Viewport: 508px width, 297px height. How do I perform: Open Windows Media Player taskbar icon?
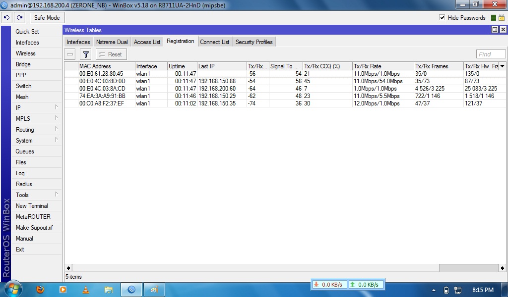tap(63, 289)
